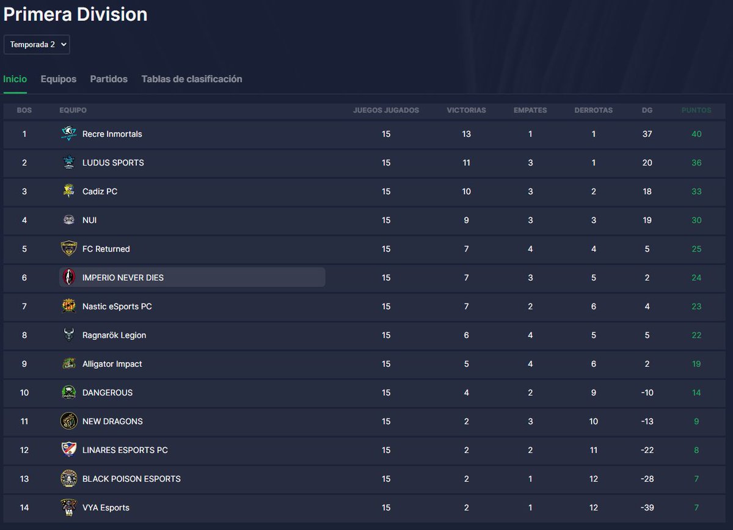Open the Recre Inmortals team link
This screenshot has height=530, width=733.
coord(112,134)
